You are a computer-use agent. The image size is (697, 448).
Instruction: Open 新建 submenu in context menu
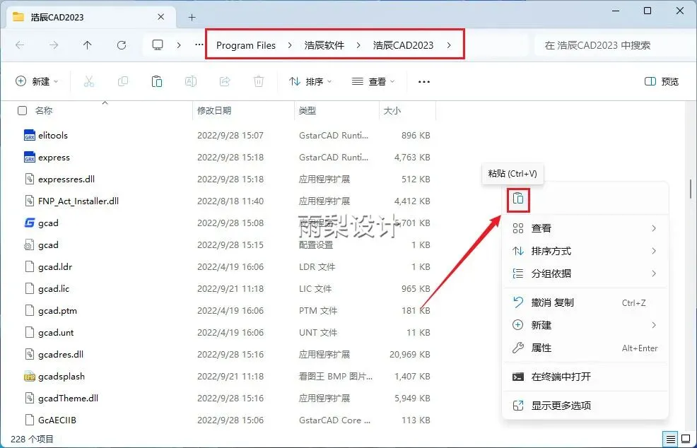pyautogui.click(x=585, y=325)
